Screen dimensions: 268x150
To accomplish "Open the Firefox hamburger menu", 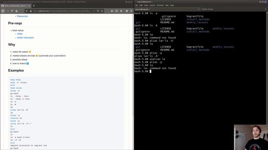I will 131,11.
